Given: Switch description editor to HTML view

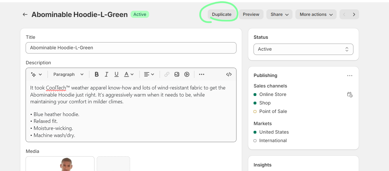Looking at the screenshot, I should tap(229, 74).
